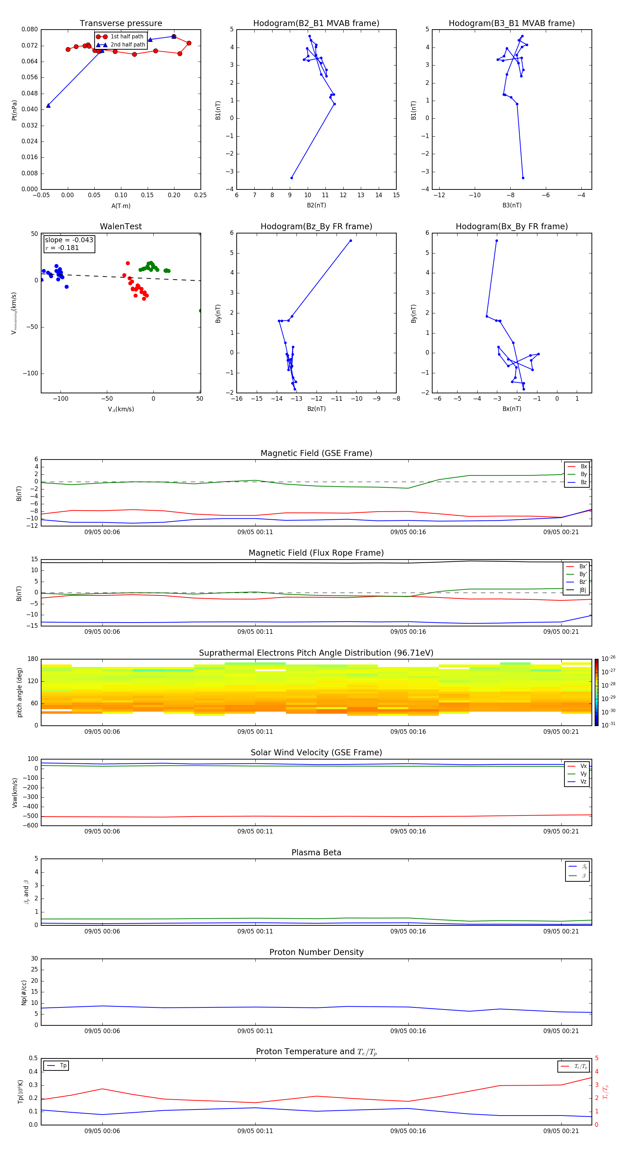This screenshot has height=1162, width=633.
Task: Click the 'WalenTest' plot title
Action: coord(121,226)
